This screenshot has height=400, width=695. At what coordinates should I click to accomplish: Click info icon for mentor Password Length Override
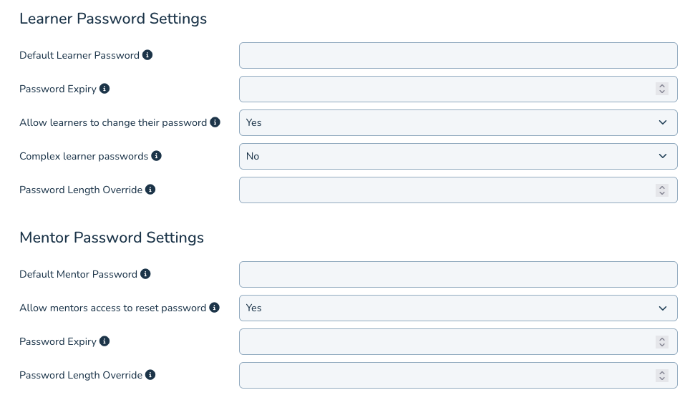150,375
